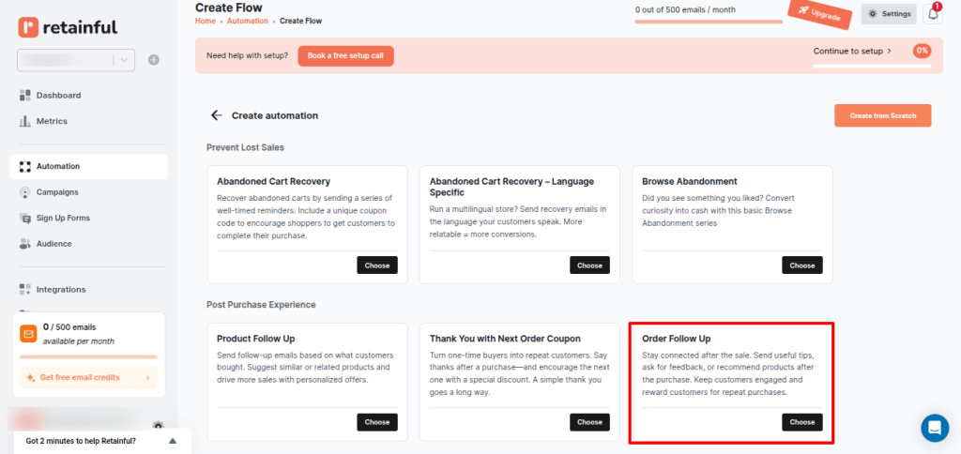Open the live chat widget
The height and width of the screenshot is (454, 961).
pyautogui.click(x=935, y=428)
